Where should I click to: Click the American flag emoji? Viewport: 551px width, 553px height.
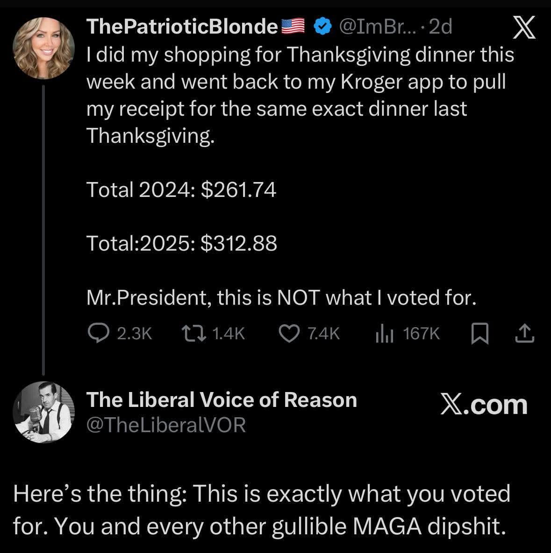click(x=293, y=28)
